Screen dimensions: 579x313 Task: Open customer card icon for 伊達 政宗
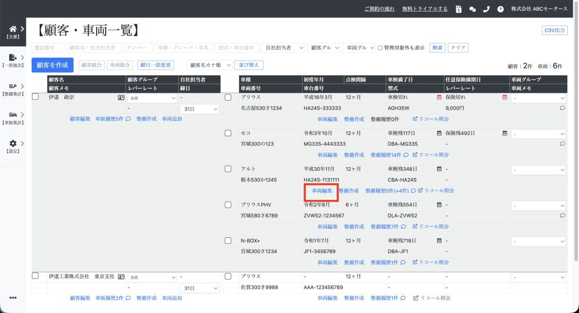pos(121,97)
